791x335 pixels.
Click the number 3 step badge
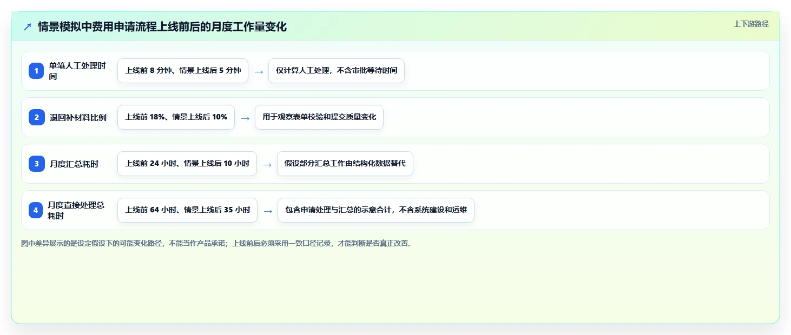pos(36,164)
